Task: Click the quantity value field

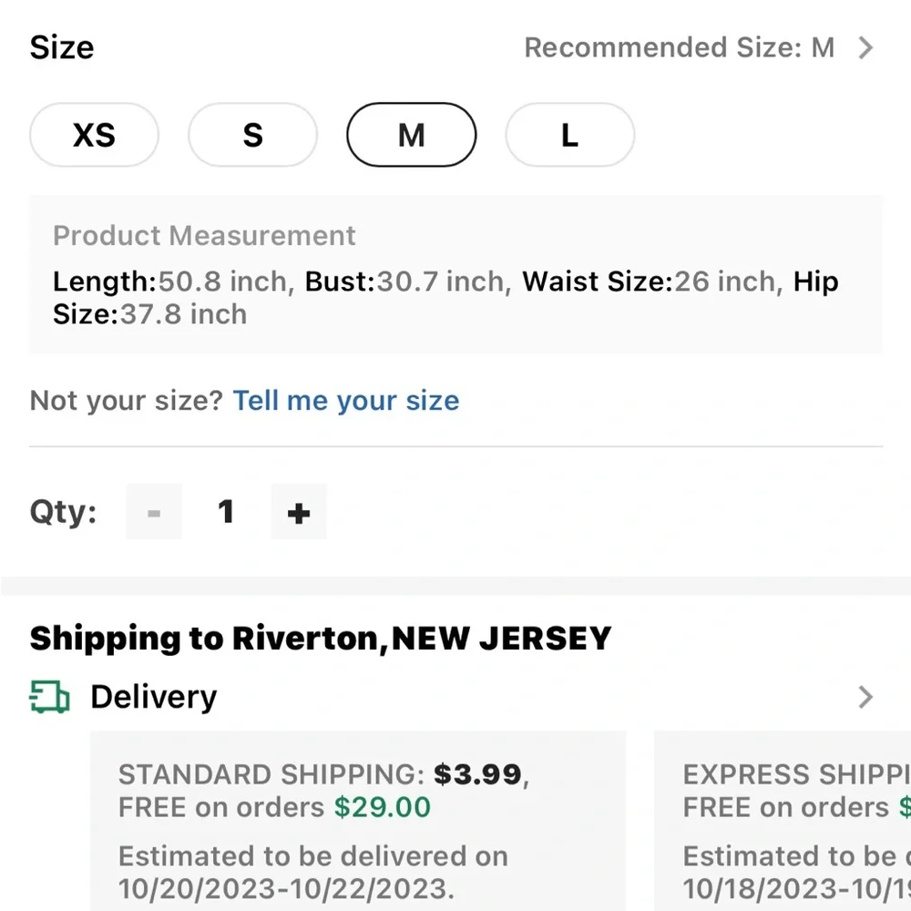Action: click(226, 512)
